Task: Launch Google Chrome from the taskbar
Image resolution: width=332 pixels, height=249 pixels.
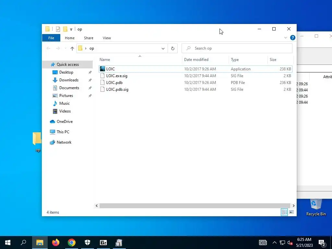Action: (x=72, y=243)
